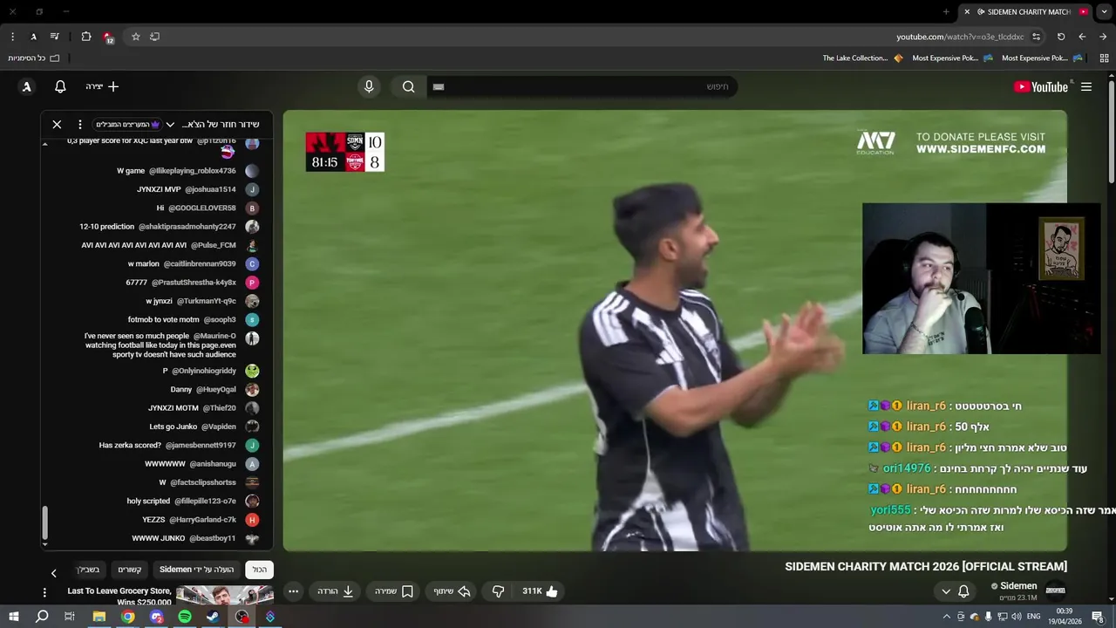Focus the YouTube search input field
Screen dimensions: 1116x628
click(582, 86)
